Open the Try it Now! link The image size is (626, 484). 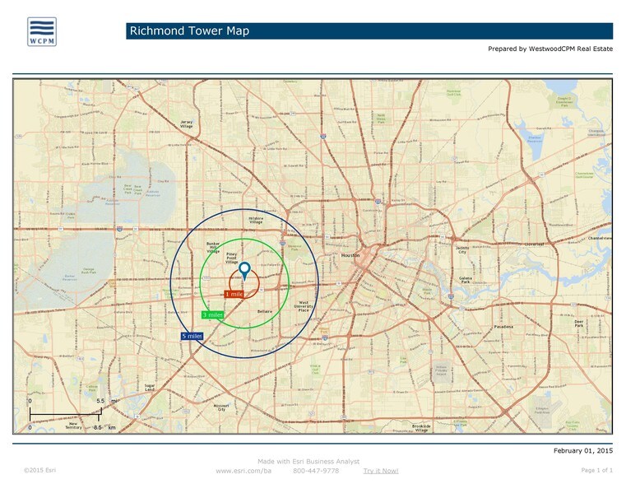click(380, 471)
